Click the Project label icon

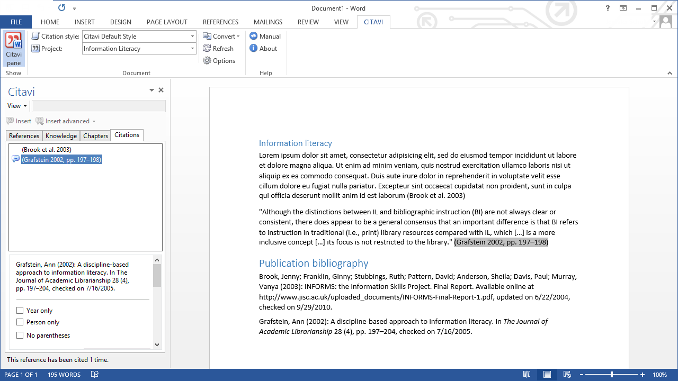pyautogui.click(x=35, y=48)
